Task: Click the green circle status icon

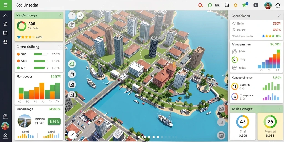Action: pyautogui.click(x=210, y=5)
